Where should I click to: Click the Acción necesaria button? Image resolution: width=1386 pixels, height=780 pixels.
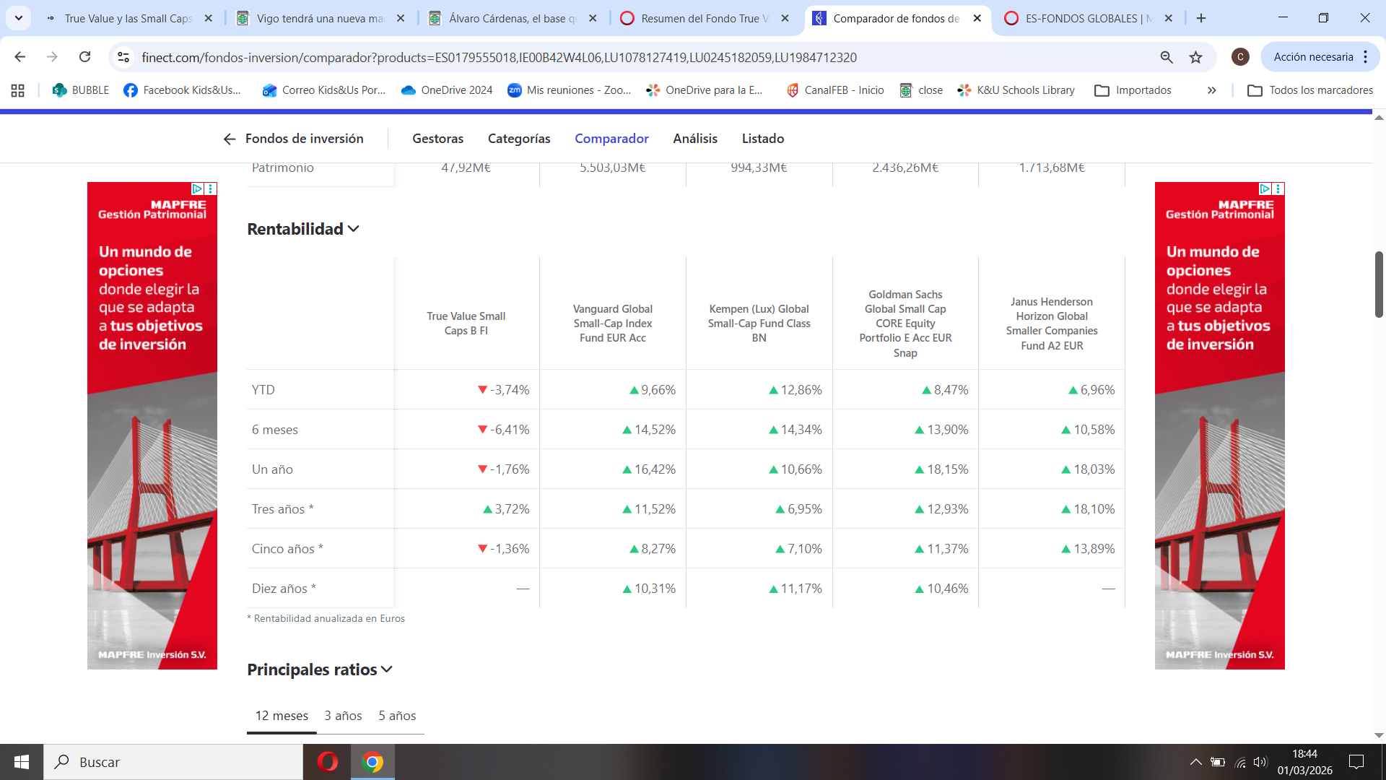[x=1312, y=57]
